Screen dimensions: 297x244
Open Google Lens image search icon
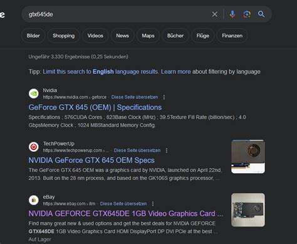pos(247,14)
